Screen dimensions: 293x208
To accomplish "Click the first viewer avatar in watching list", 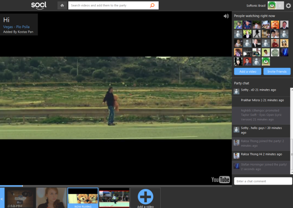I will click(x=238, y=24).
